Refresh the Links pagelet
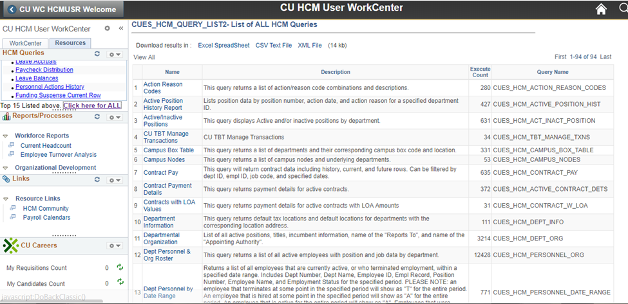Viewport: 628px width, 304px height. pos(97,179)
